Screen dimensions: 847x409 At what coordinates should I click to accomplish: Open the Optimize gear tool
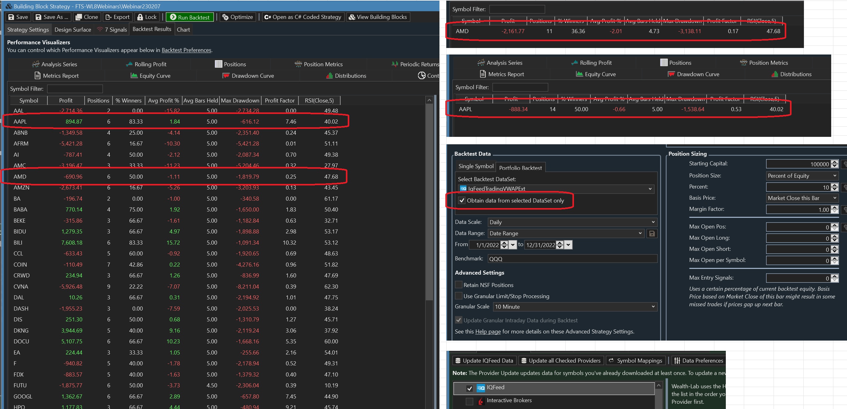click(x=225, y=17)
